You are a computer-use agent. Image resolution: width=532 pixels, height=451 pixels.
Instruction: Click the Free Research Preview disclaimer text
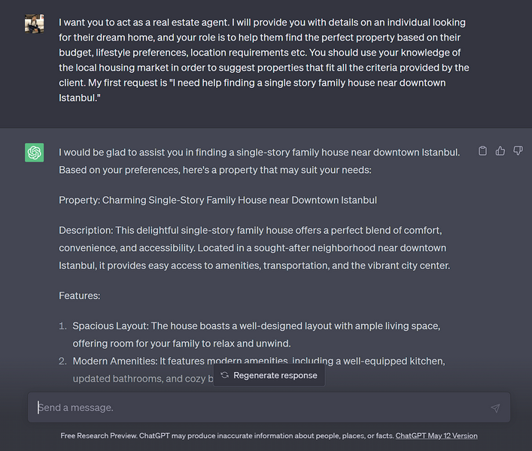click(x=226, y=435)
